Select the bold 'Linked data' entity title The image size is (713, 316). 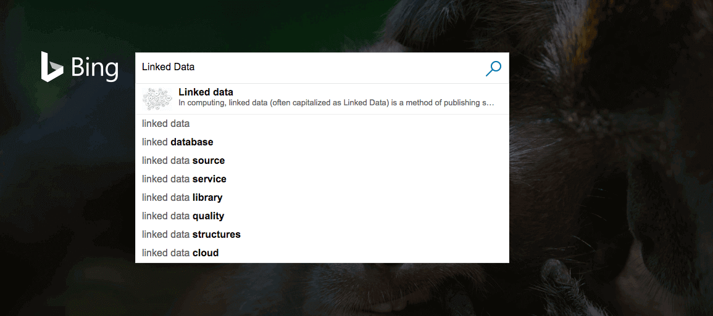pos(206,92)
